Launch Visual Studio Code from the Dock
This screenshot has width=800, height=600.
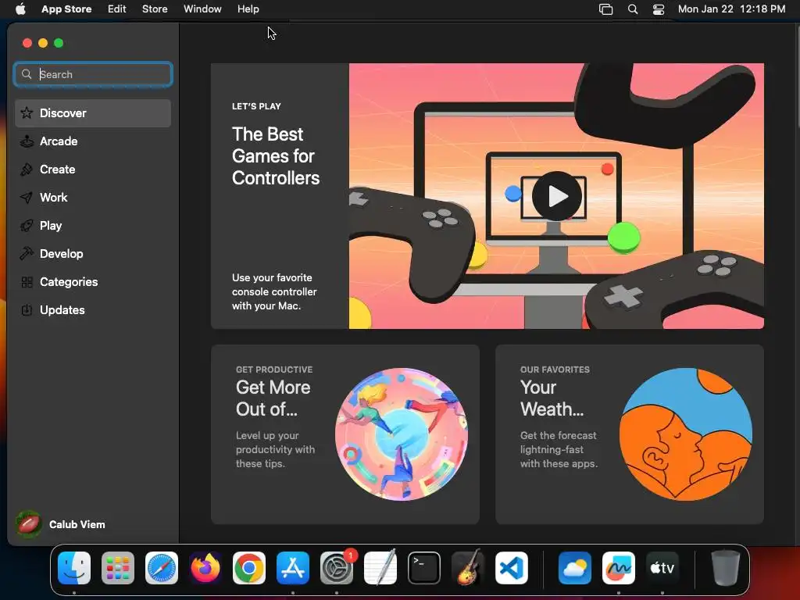[511, 568]
